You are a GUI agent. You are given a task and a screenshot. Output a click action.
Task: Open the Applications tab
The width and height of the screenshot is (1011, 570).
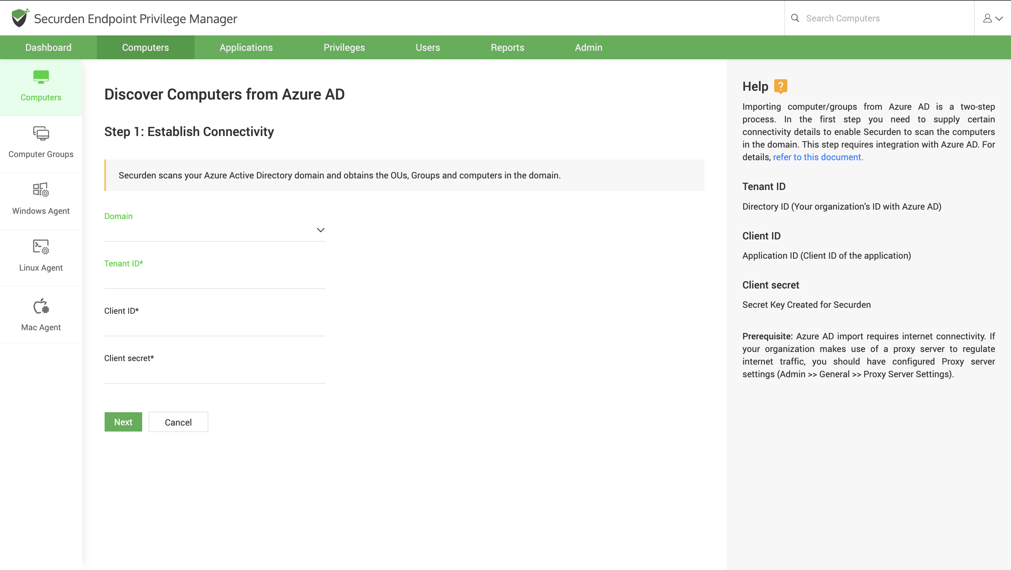246,47
